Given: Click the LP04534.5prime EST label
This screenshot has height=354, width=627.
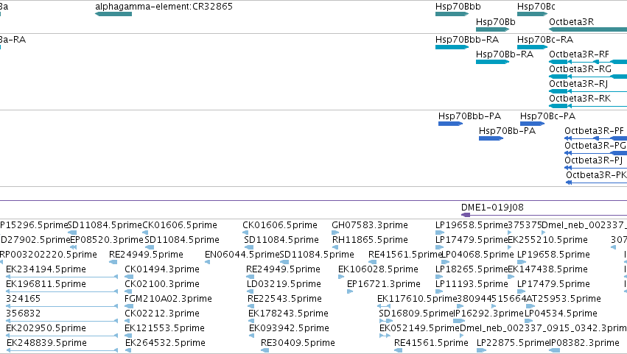Looking at the screenshot, I should click(x=561, y=314).
